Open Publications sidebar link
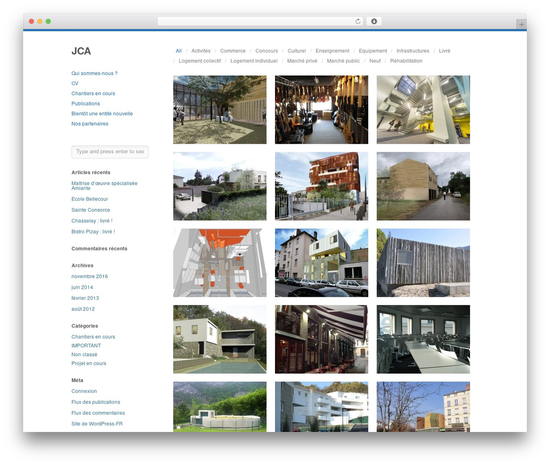This screenshot has width=550, height=465. (x=86, y=104)
